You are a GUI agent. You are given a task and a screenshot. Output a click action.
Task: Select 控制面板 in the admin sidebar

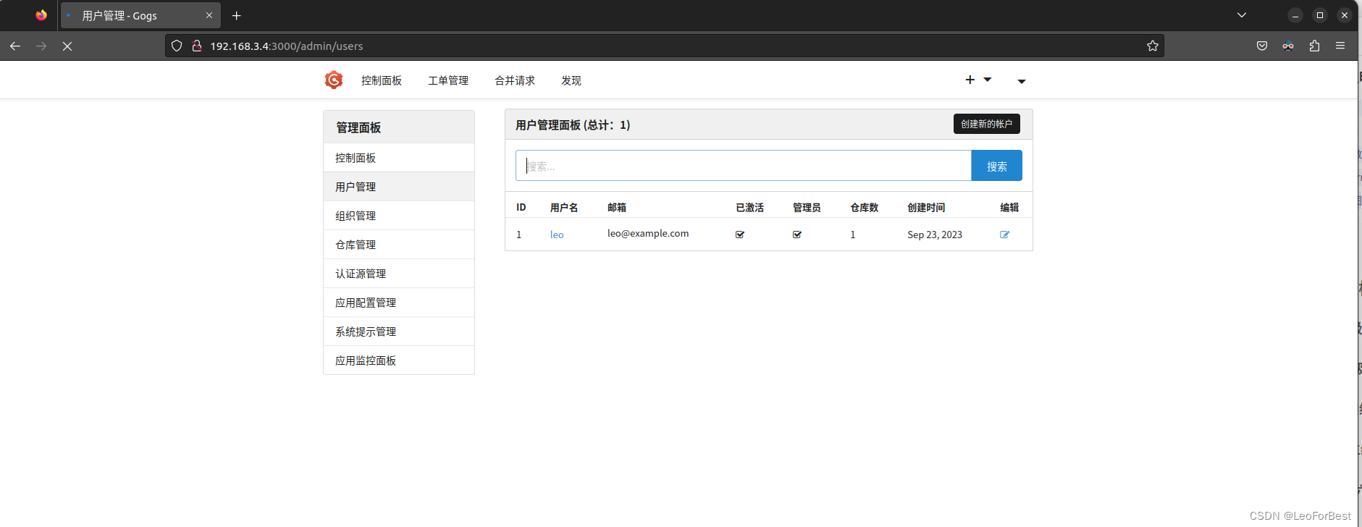coord(399,158)
